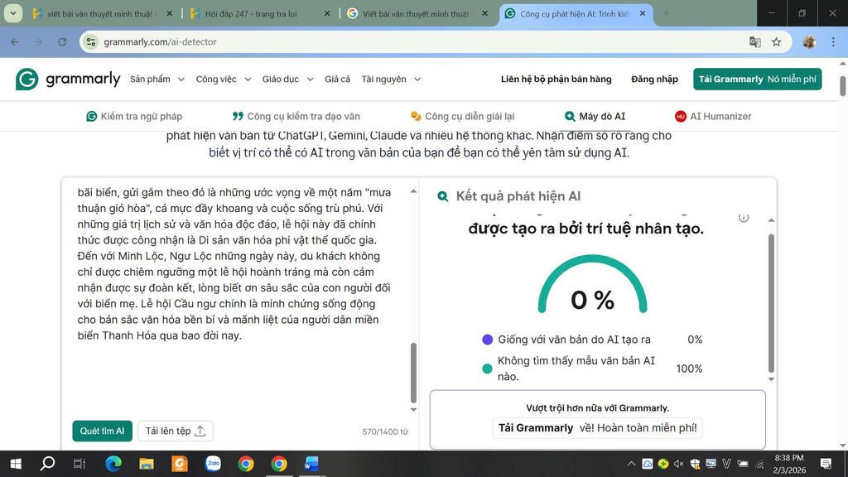This screenshot has height=477, width=848.
Task: Click the text area scroll up arrow
Action: point(413,191)
